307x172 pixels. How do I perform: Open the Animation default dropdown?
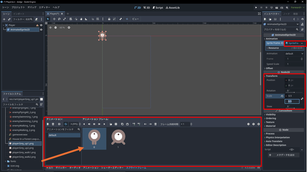point(294,54)
